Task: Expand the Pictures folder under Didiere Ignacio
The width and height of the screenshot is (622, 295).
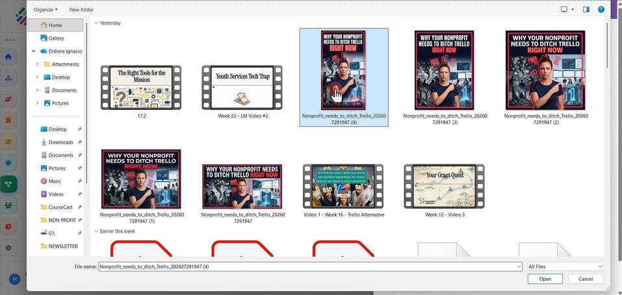Action: point(37,103)
